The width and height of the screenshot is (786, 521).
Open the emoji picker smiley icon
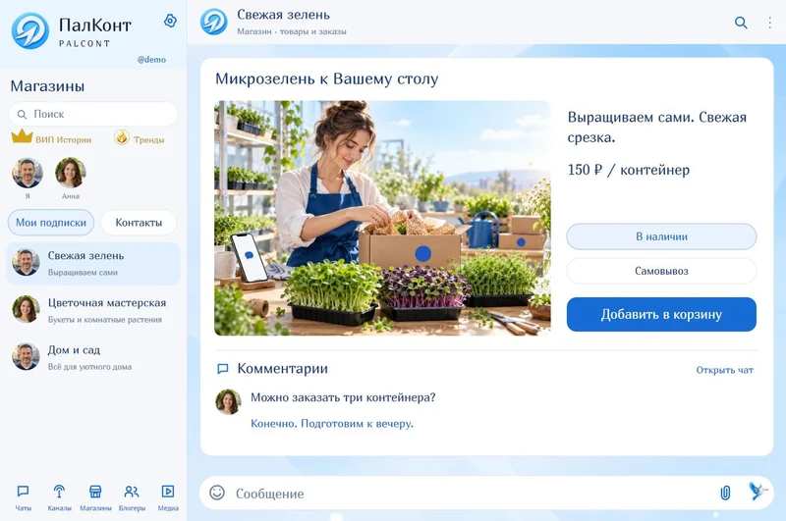click(x=217, y=493)
